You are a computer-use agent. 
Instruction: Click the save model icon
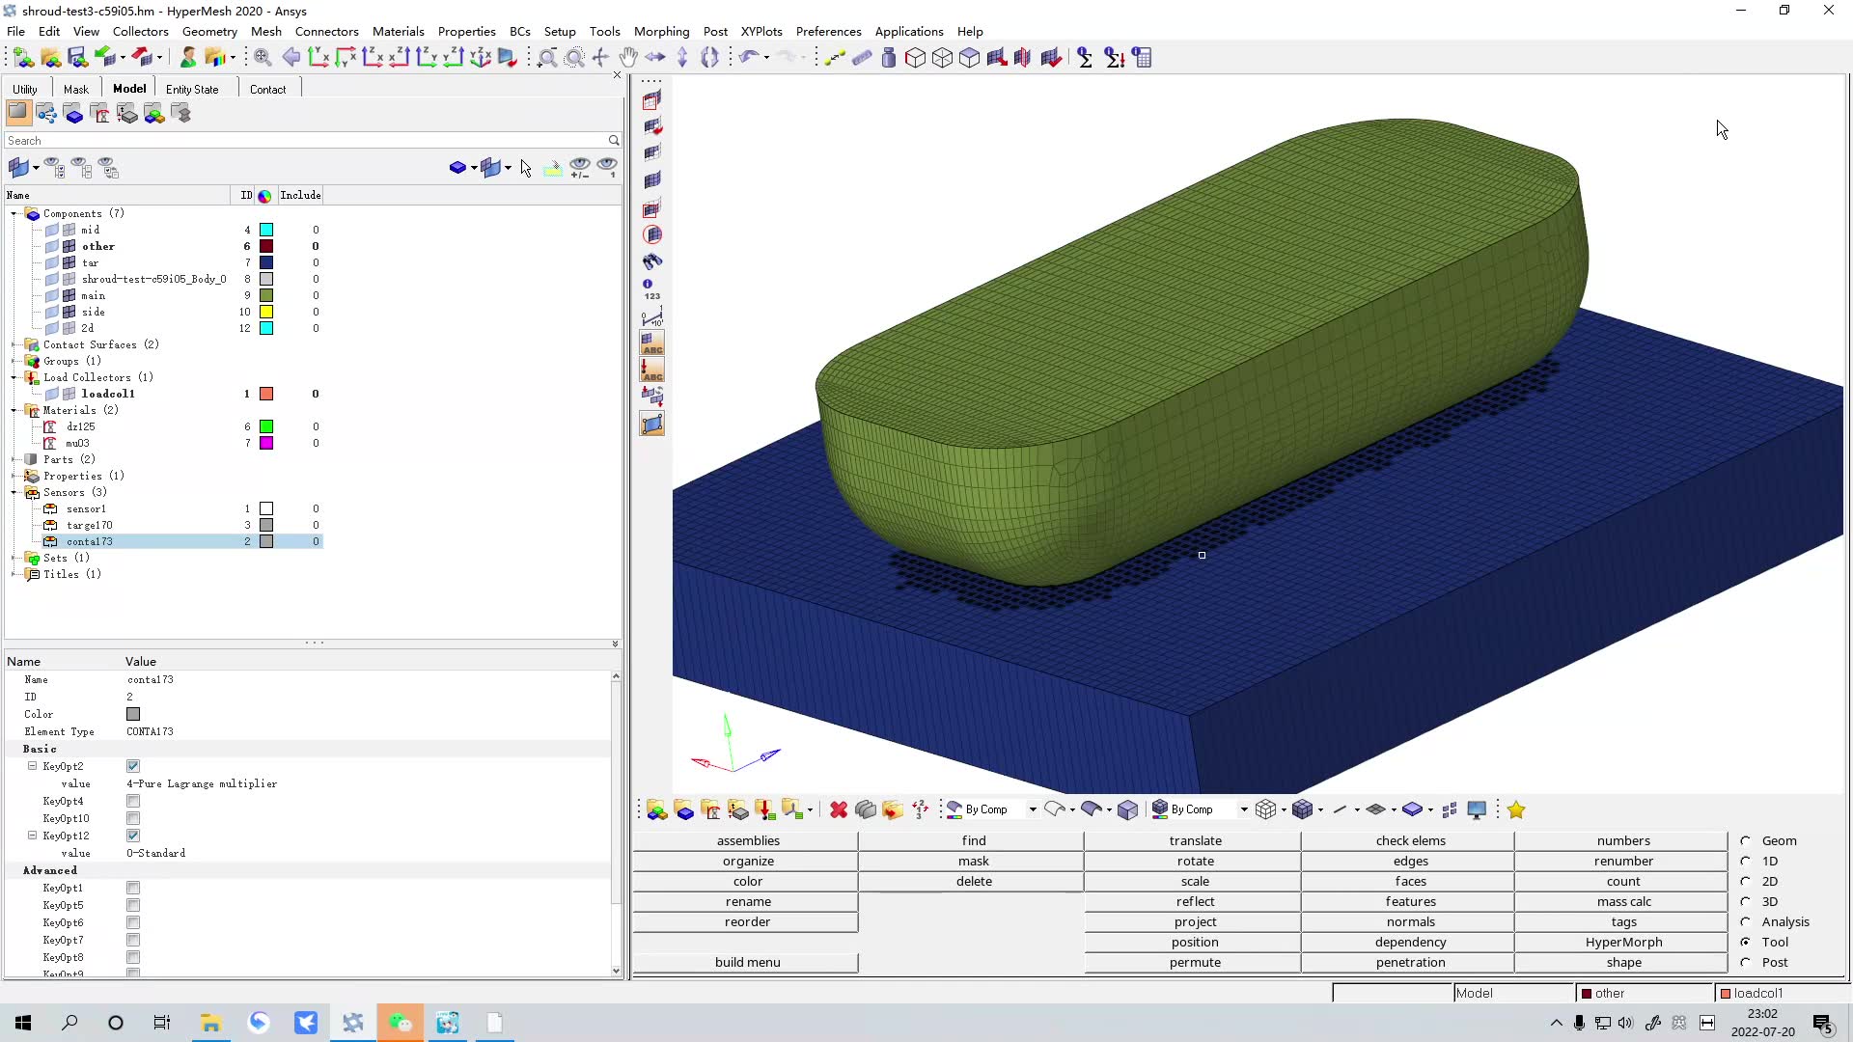(77, 58)
